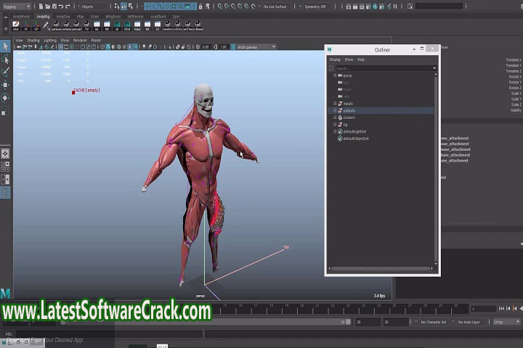Screen dimensions: 523x348
Task: Select the inputs row in Outliner
Action: pyautogui.click(x=381, y=104)
